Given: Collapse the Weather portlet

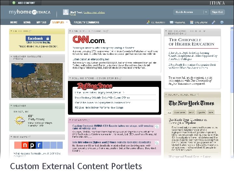Looking at the screenshot, I should coord(11,106).
